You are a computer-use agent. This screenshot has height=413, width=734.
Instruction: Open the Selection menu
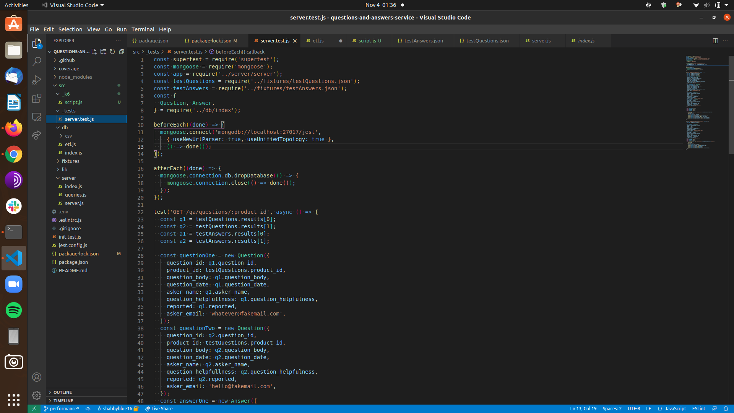click(70, 29)
